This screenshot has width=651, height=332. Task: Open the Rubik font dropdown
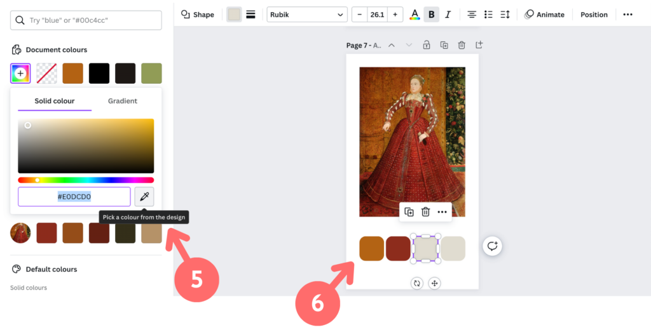(306, 15)
